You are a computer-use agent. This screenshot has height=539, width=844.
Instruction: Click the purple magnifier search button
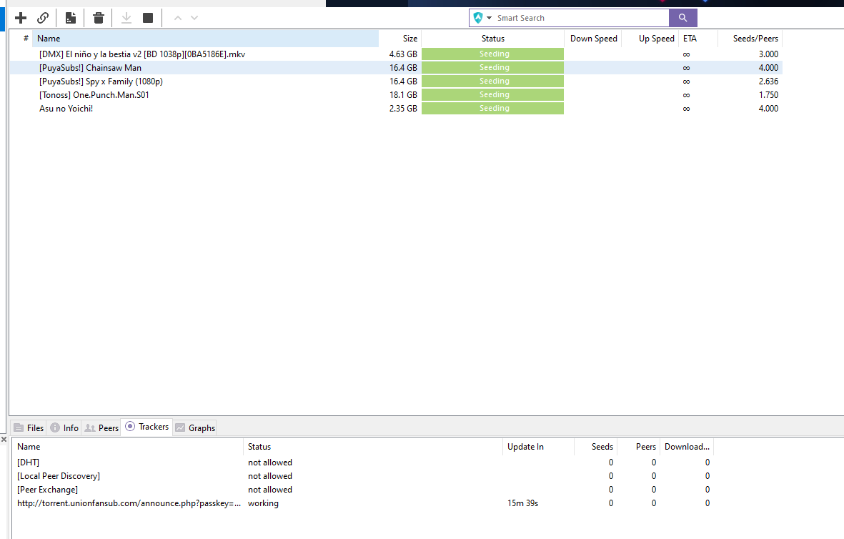[683, 18]
